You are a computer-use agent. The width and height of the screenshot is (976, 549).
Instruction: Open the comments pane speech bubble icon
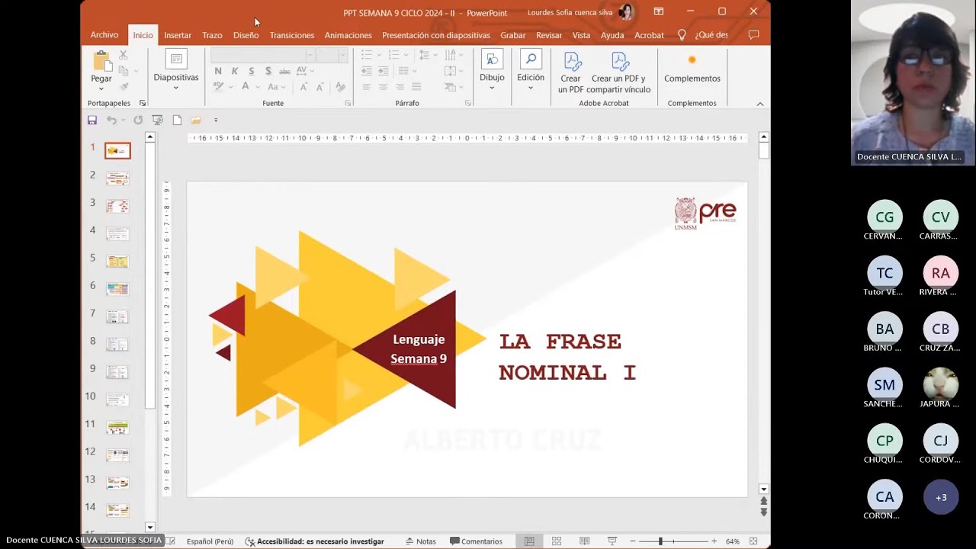753,35
